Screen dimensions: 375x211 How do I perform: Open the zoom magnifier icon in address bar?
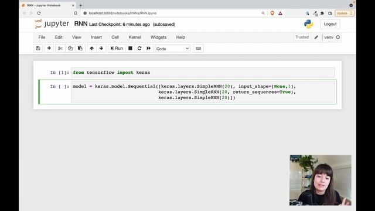click(x=263, y=13)
